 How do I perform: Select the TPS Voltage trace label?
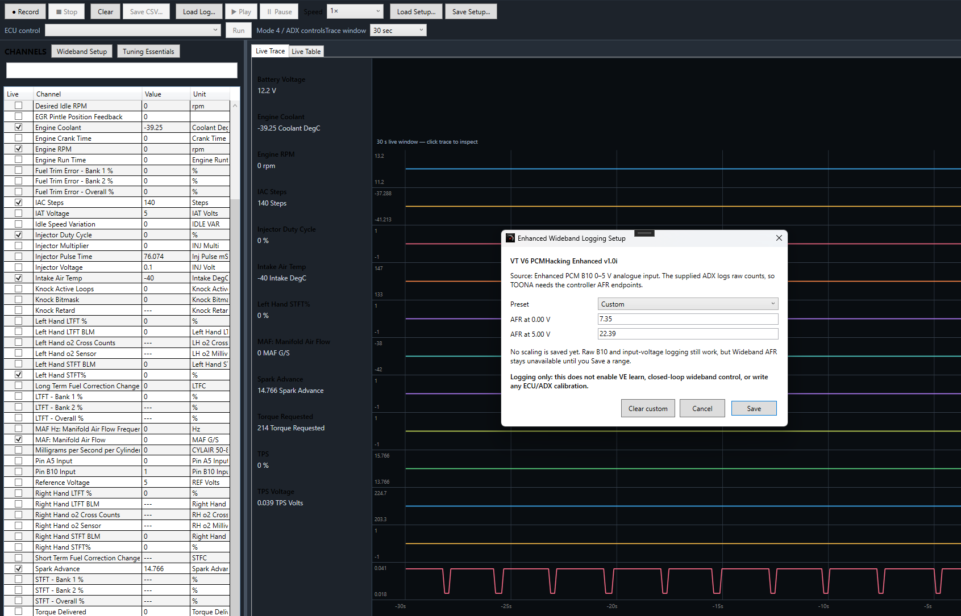click(x=276, y=492)
